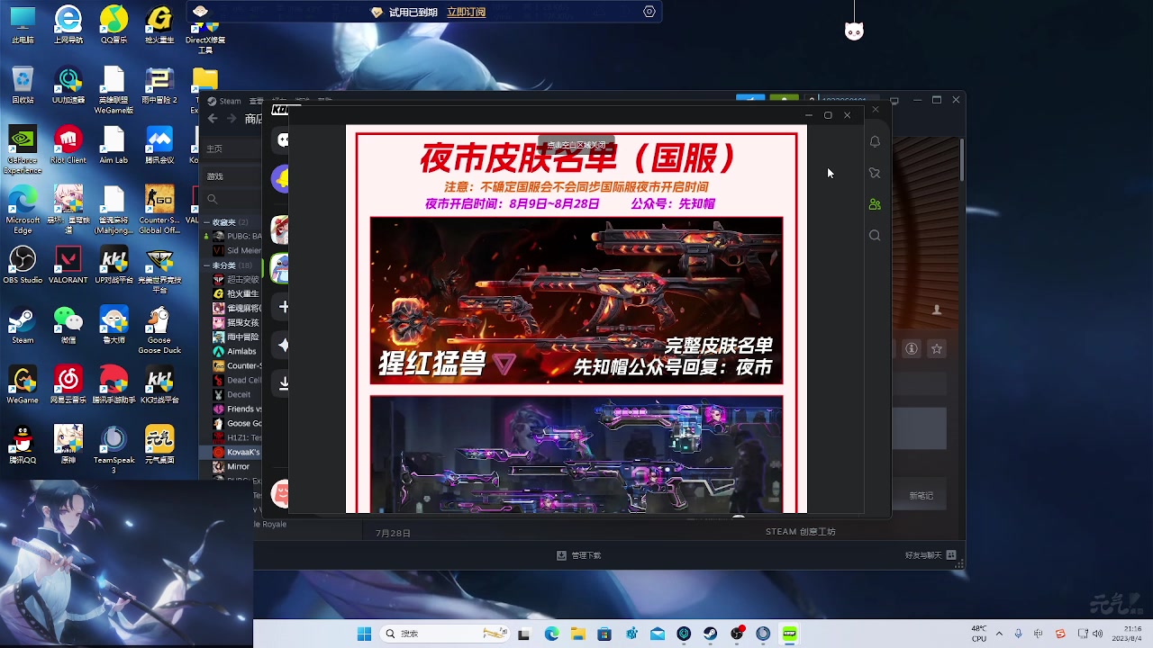Launch Steam from the desktop shortcut
This screenshot has width=1153, height=648.
pos(23,325)
